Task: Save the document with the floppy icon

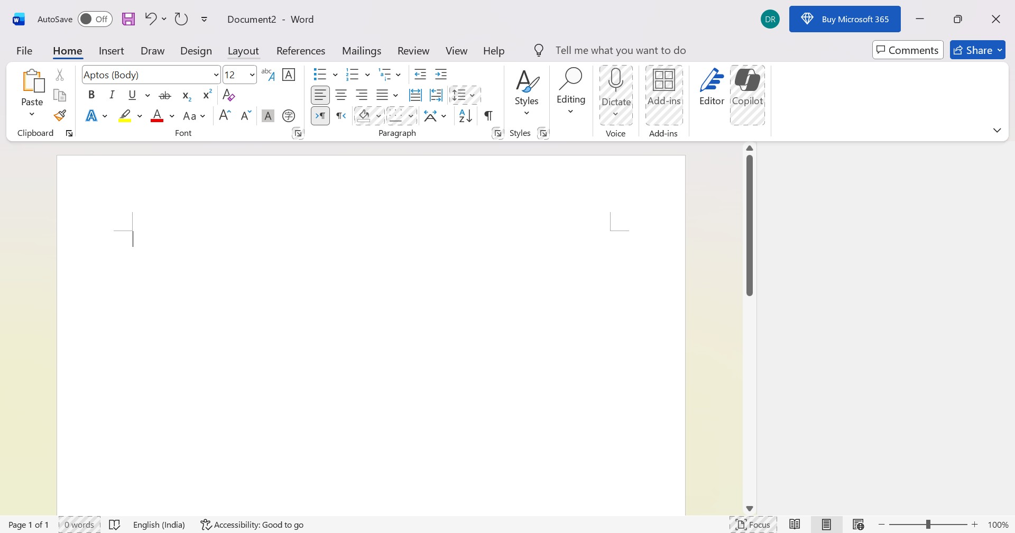Action: (128, 19)
